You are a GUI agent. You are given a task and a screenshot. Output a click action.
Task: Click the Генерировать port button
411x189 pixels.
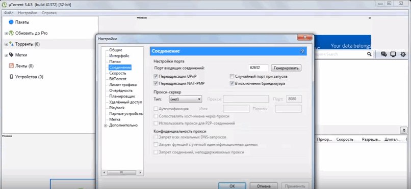(286, 68)
